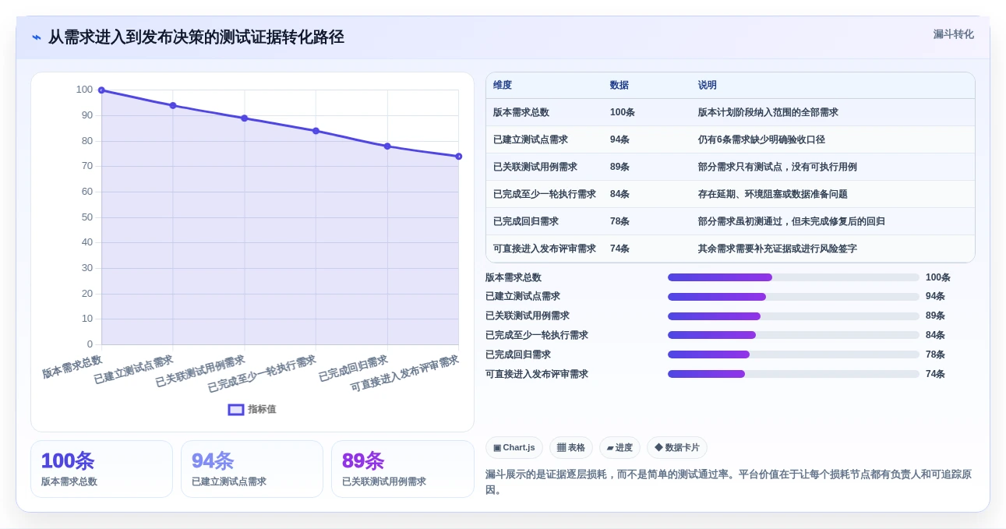This screenshot has height=529, width=1006.
Task: Click the 89条 已关联测试用例需求 data card
Action: [403, 469]
